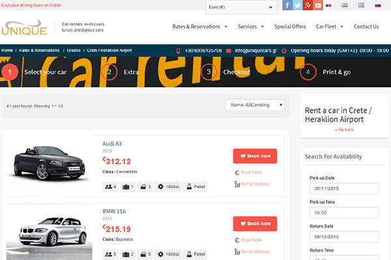Open the Audi A3 Rental Stations link
The height and width of the screenshot is (260, 391).
[255, 184]
